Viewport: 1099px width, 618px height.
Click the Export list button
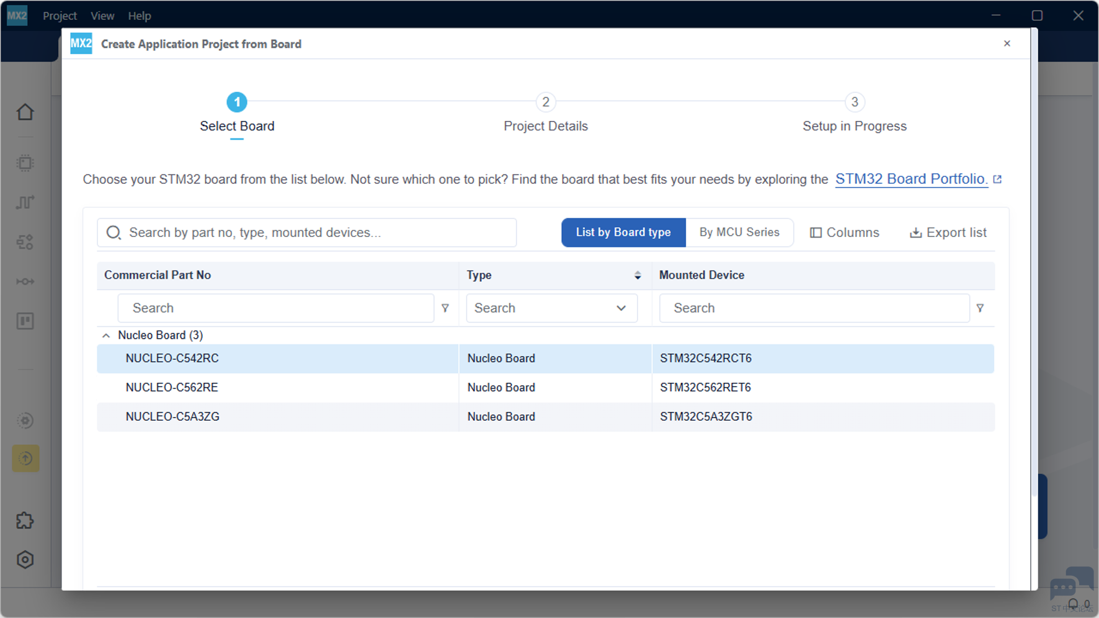tap(948, 233)
